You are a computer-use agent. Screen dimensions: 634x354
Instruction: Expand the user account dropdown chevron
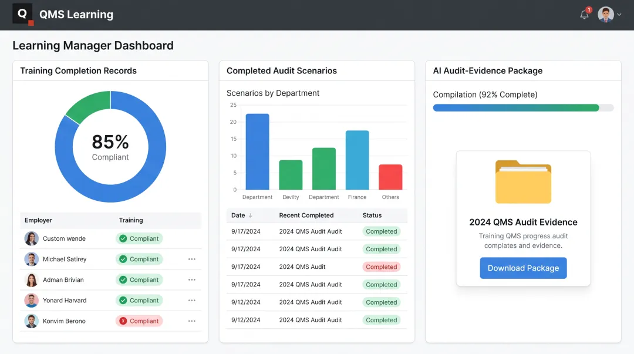pos(619,15)
